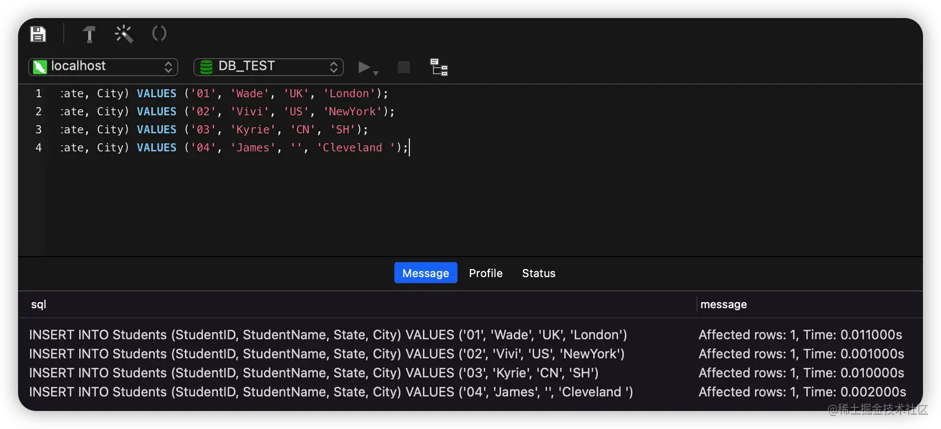The height and width of the screenshot is (429, 941).
Task: Click the VALUES keyword on editor line 1
Action: pyautogui.click(x=157, y=93)
